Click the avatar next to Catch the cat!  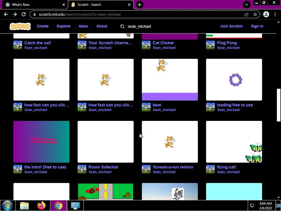coord(18,45)
